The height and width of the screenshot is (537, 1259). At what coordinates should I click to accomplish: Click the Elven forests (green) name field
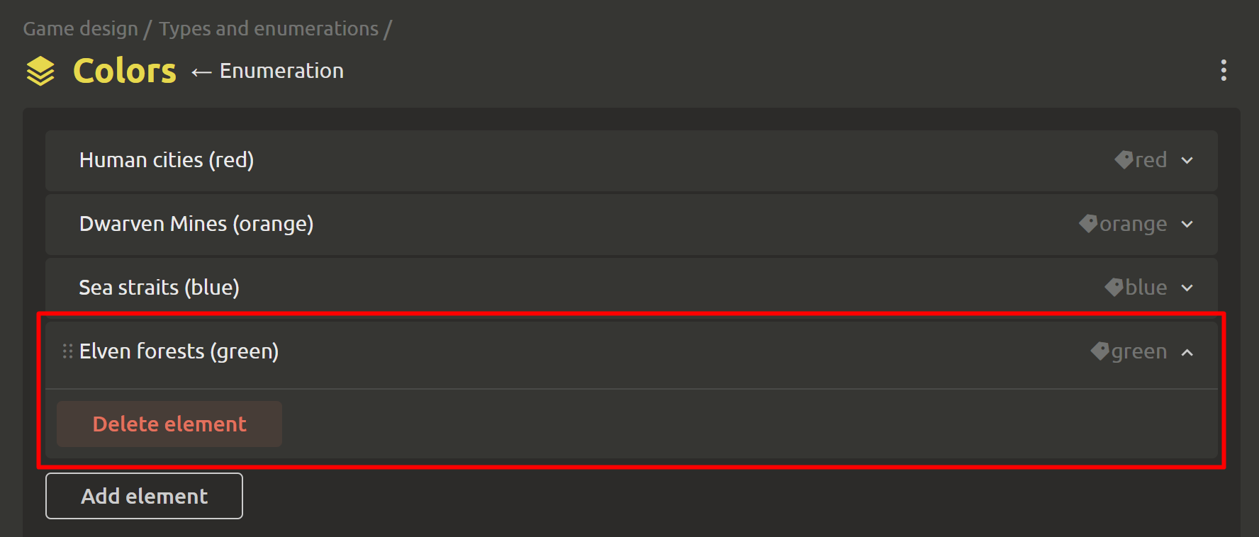[x=179, y=351]
